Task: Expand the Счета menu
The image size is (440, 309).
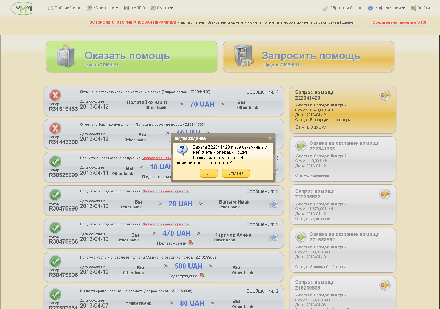Action: pyautogui.click(x=161, y=8)
